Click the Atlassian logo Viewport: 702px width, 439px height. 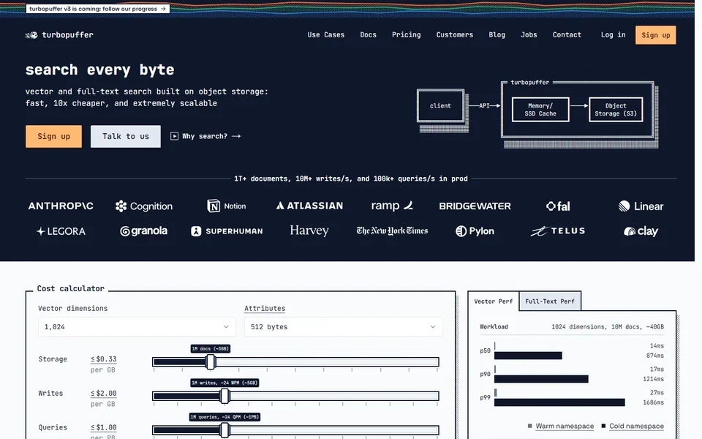point(309,206)
